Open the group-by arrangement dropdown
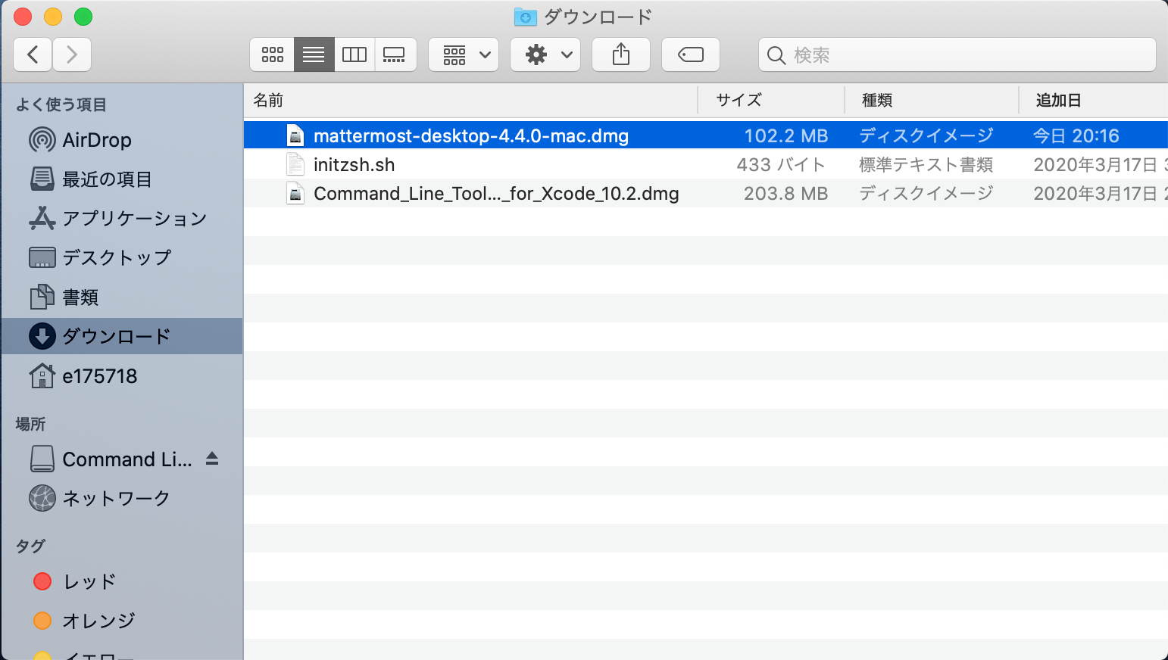 464,54
